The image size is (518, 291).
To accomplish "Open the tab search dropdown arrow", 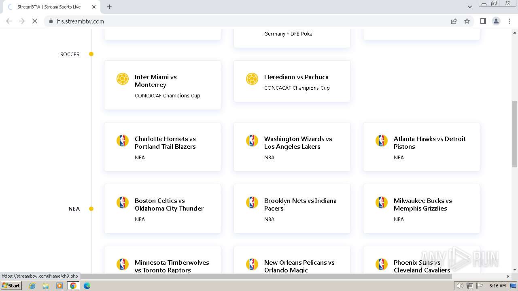I will coord(470,7).
